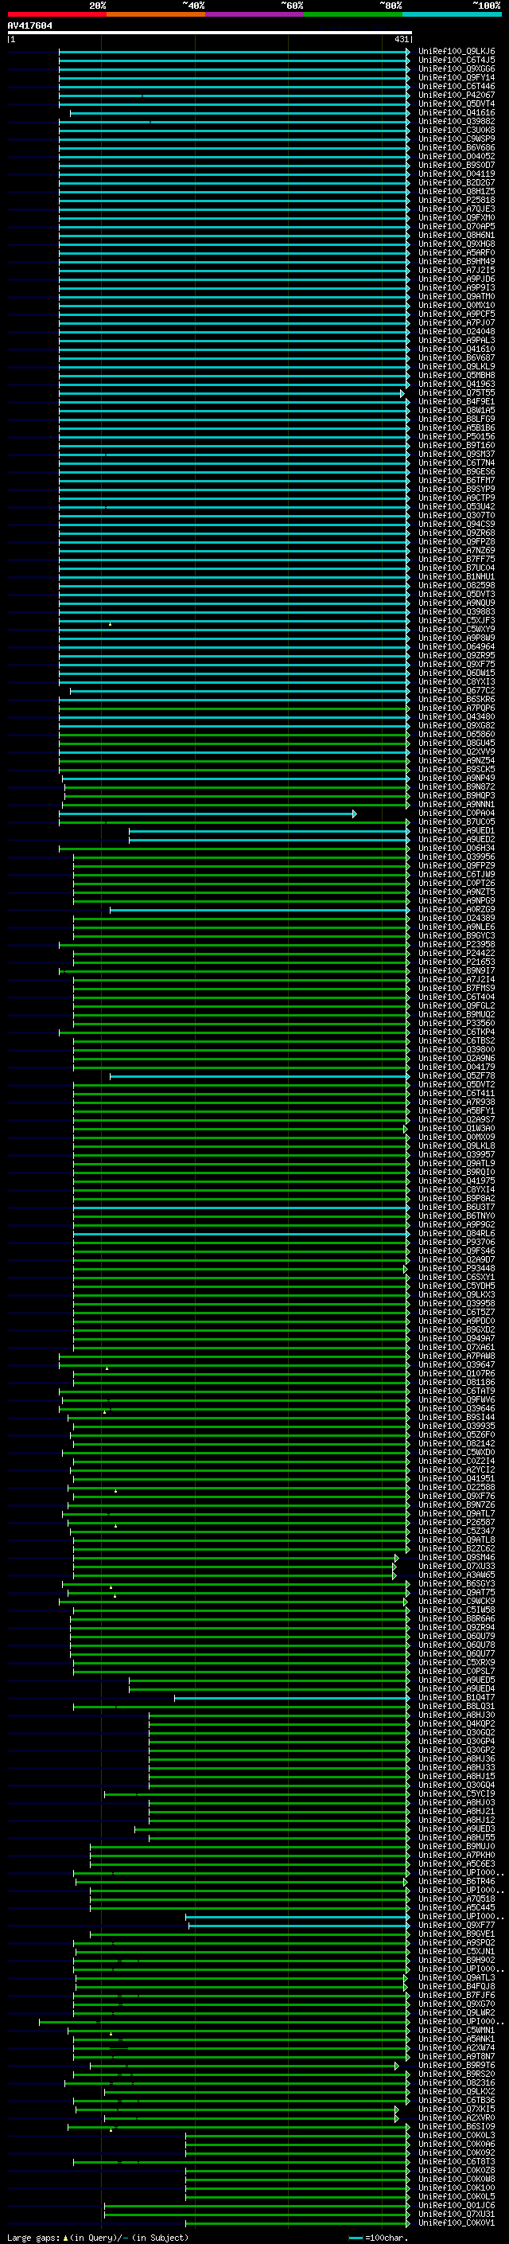Select the UniRef100_Q39882 hit label
This screenshot has height=2244, width=509.
click(457, 121)
